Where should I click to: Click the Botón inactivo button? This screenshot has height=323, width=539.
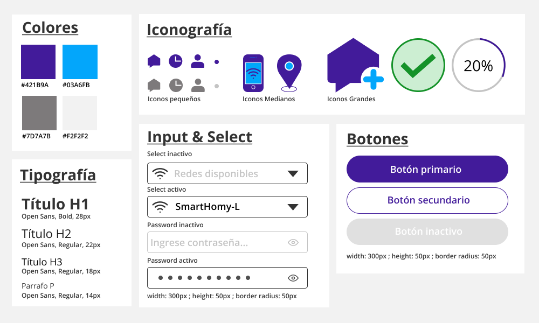(x=427, y=231)
